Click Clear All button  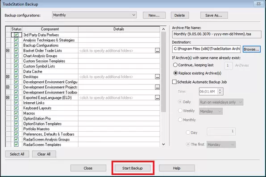(44, 154)
